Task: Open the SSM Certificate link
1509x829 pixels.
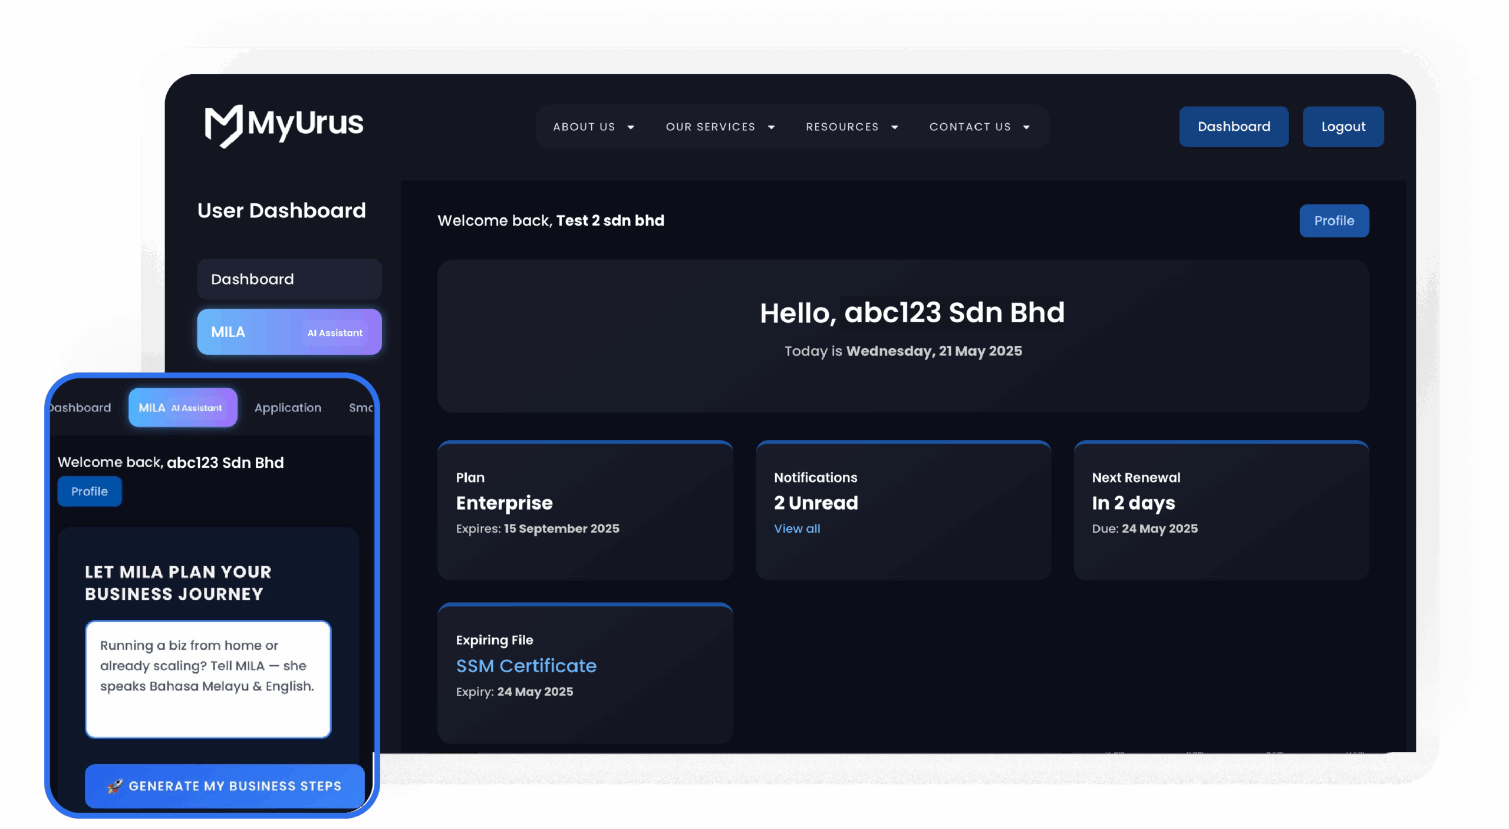Action: point(526,666)
